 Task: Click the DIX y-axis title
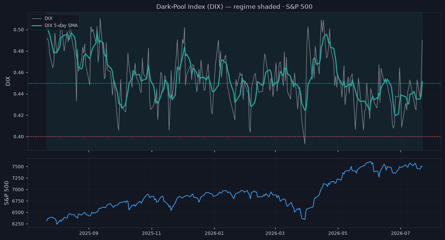pos(8,81)
